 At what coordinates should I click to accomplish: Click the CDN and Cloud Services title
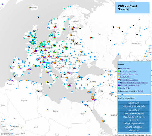127,8
